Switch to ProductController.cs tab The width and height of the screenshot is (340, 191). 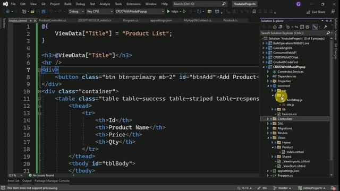click(x=52, y=20)
